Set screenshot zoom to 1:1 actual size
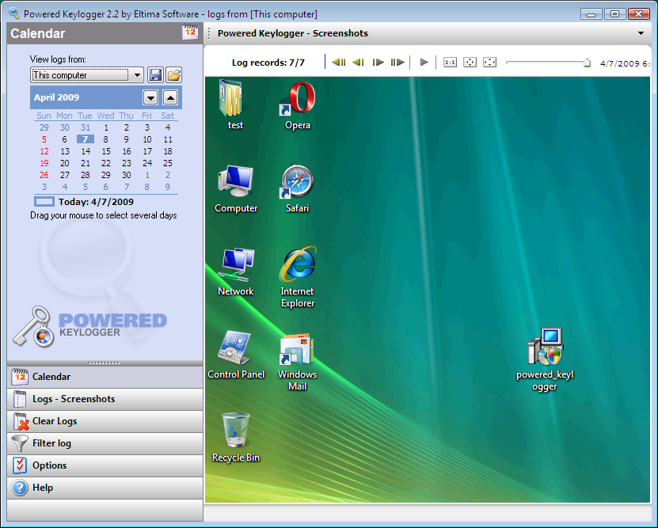The image size is (658, 528). coord(450,63)
